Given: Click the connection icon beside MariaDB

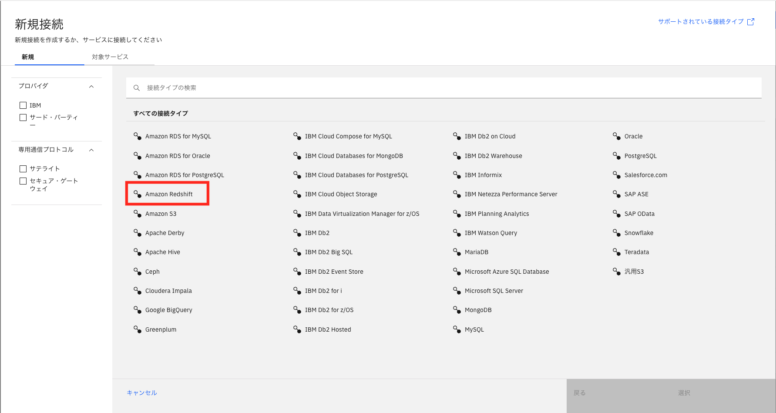Looking at the screenshot, I should [457, 252].
